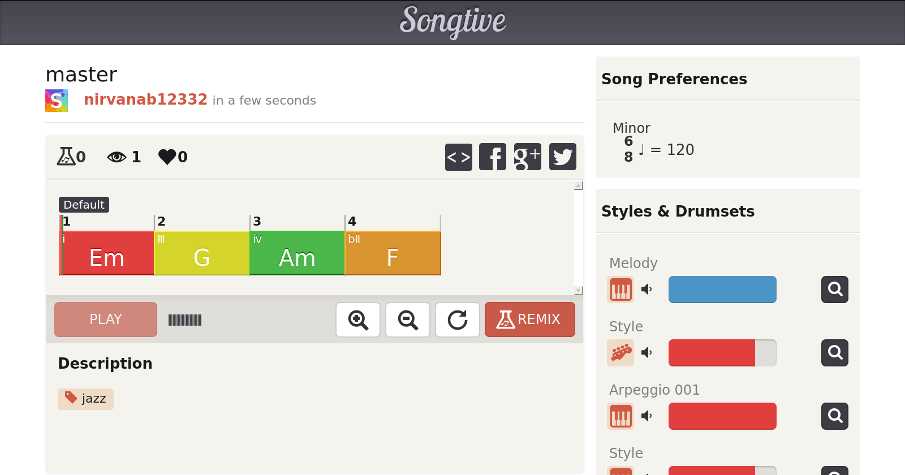
Task: Click the reload loop icon
Action: (x=458, y=319)
